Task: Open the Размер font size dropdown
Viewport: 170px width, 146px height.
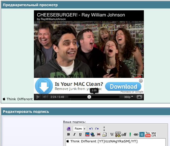Action: [80, 129]
